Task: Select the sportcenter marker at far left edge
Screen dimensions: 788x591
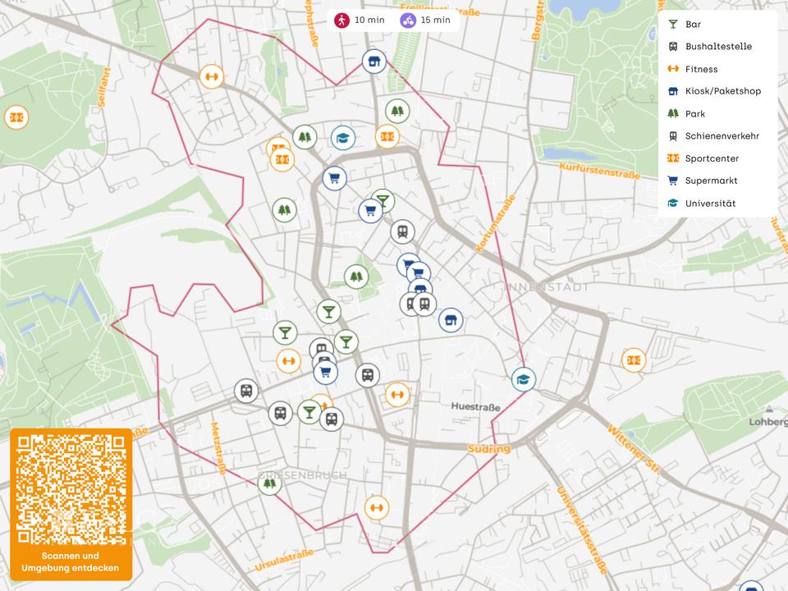Action: [16, 118]
